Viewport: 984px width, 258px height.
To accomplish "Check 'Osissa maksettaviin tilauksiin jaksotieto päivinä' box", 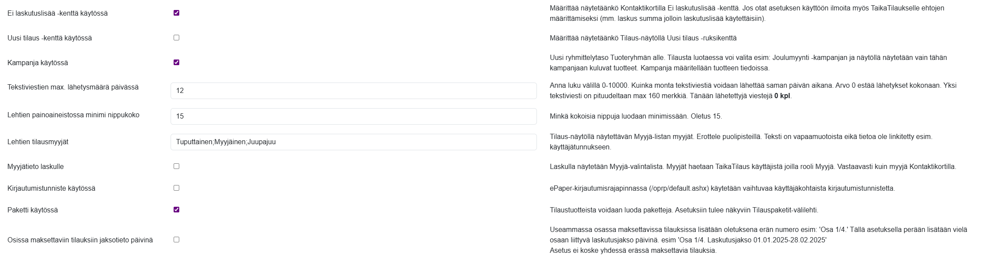I will pyautogui.click(x=176, y=240).
